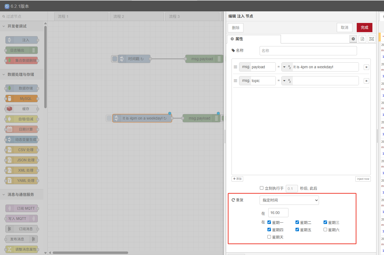
Task: Click the 名称 input field
Action: (308, 51)
